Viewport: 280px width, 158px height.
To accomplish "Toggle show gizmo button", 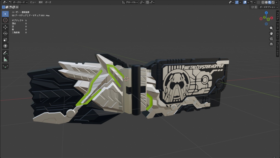I will (237, 2).
